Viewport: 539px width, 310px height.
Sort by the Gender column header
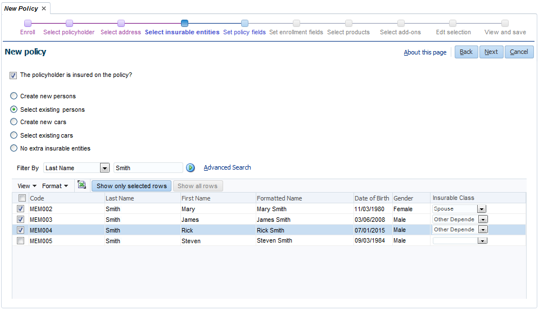point(403,198)
